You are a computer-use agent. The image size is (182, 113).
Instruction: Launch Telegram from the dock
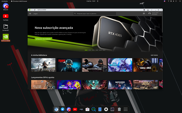[x=63, y=109]
